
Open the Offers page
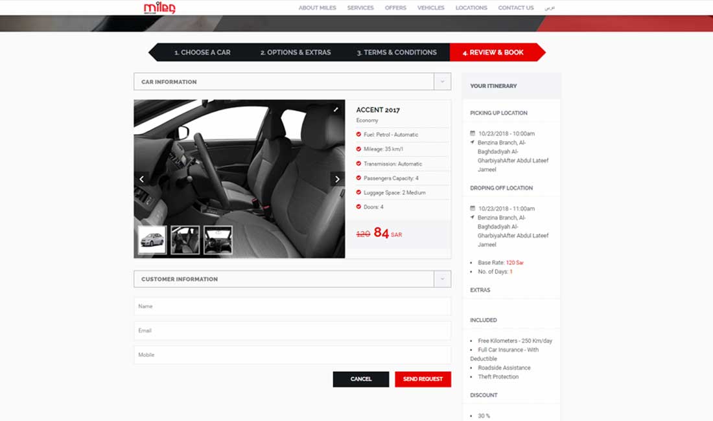point(395,8)
